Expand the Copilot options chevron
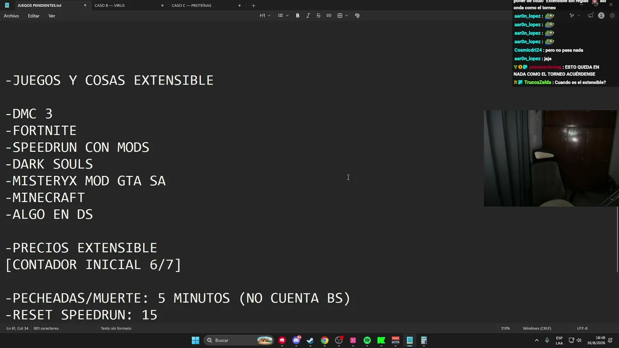619x348 pixels. point(578,15)
